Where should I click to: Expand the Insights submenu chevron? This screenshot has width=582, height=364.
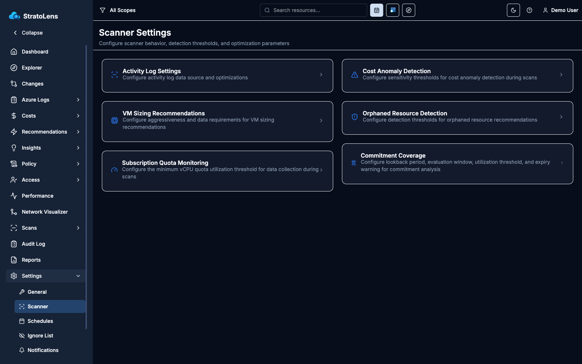tap(78, 148)
